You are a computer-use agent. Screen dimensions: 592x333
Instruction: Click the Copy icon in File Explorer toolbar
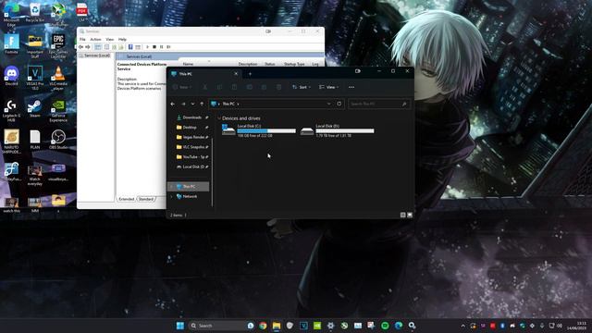[x=219, y=87]
